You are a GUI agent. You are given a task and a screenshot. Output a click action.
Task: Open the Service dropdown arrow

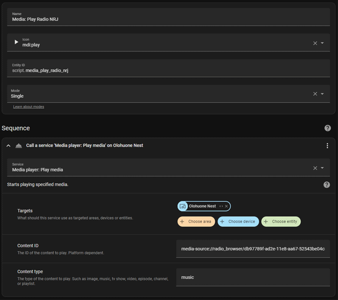tap(322, 168)
